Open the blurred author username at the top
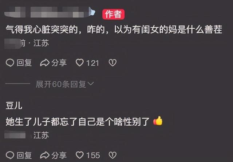Image resolution: width=233 pixels, height=162 pixels. point(50,12)
